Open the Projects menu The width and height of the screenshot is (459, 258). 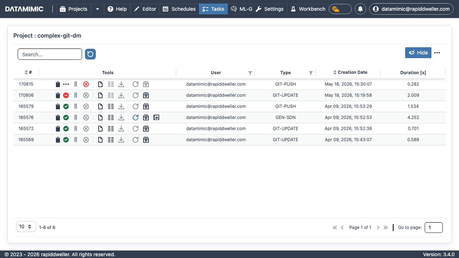pyautogui.click(x=74, y=9)
